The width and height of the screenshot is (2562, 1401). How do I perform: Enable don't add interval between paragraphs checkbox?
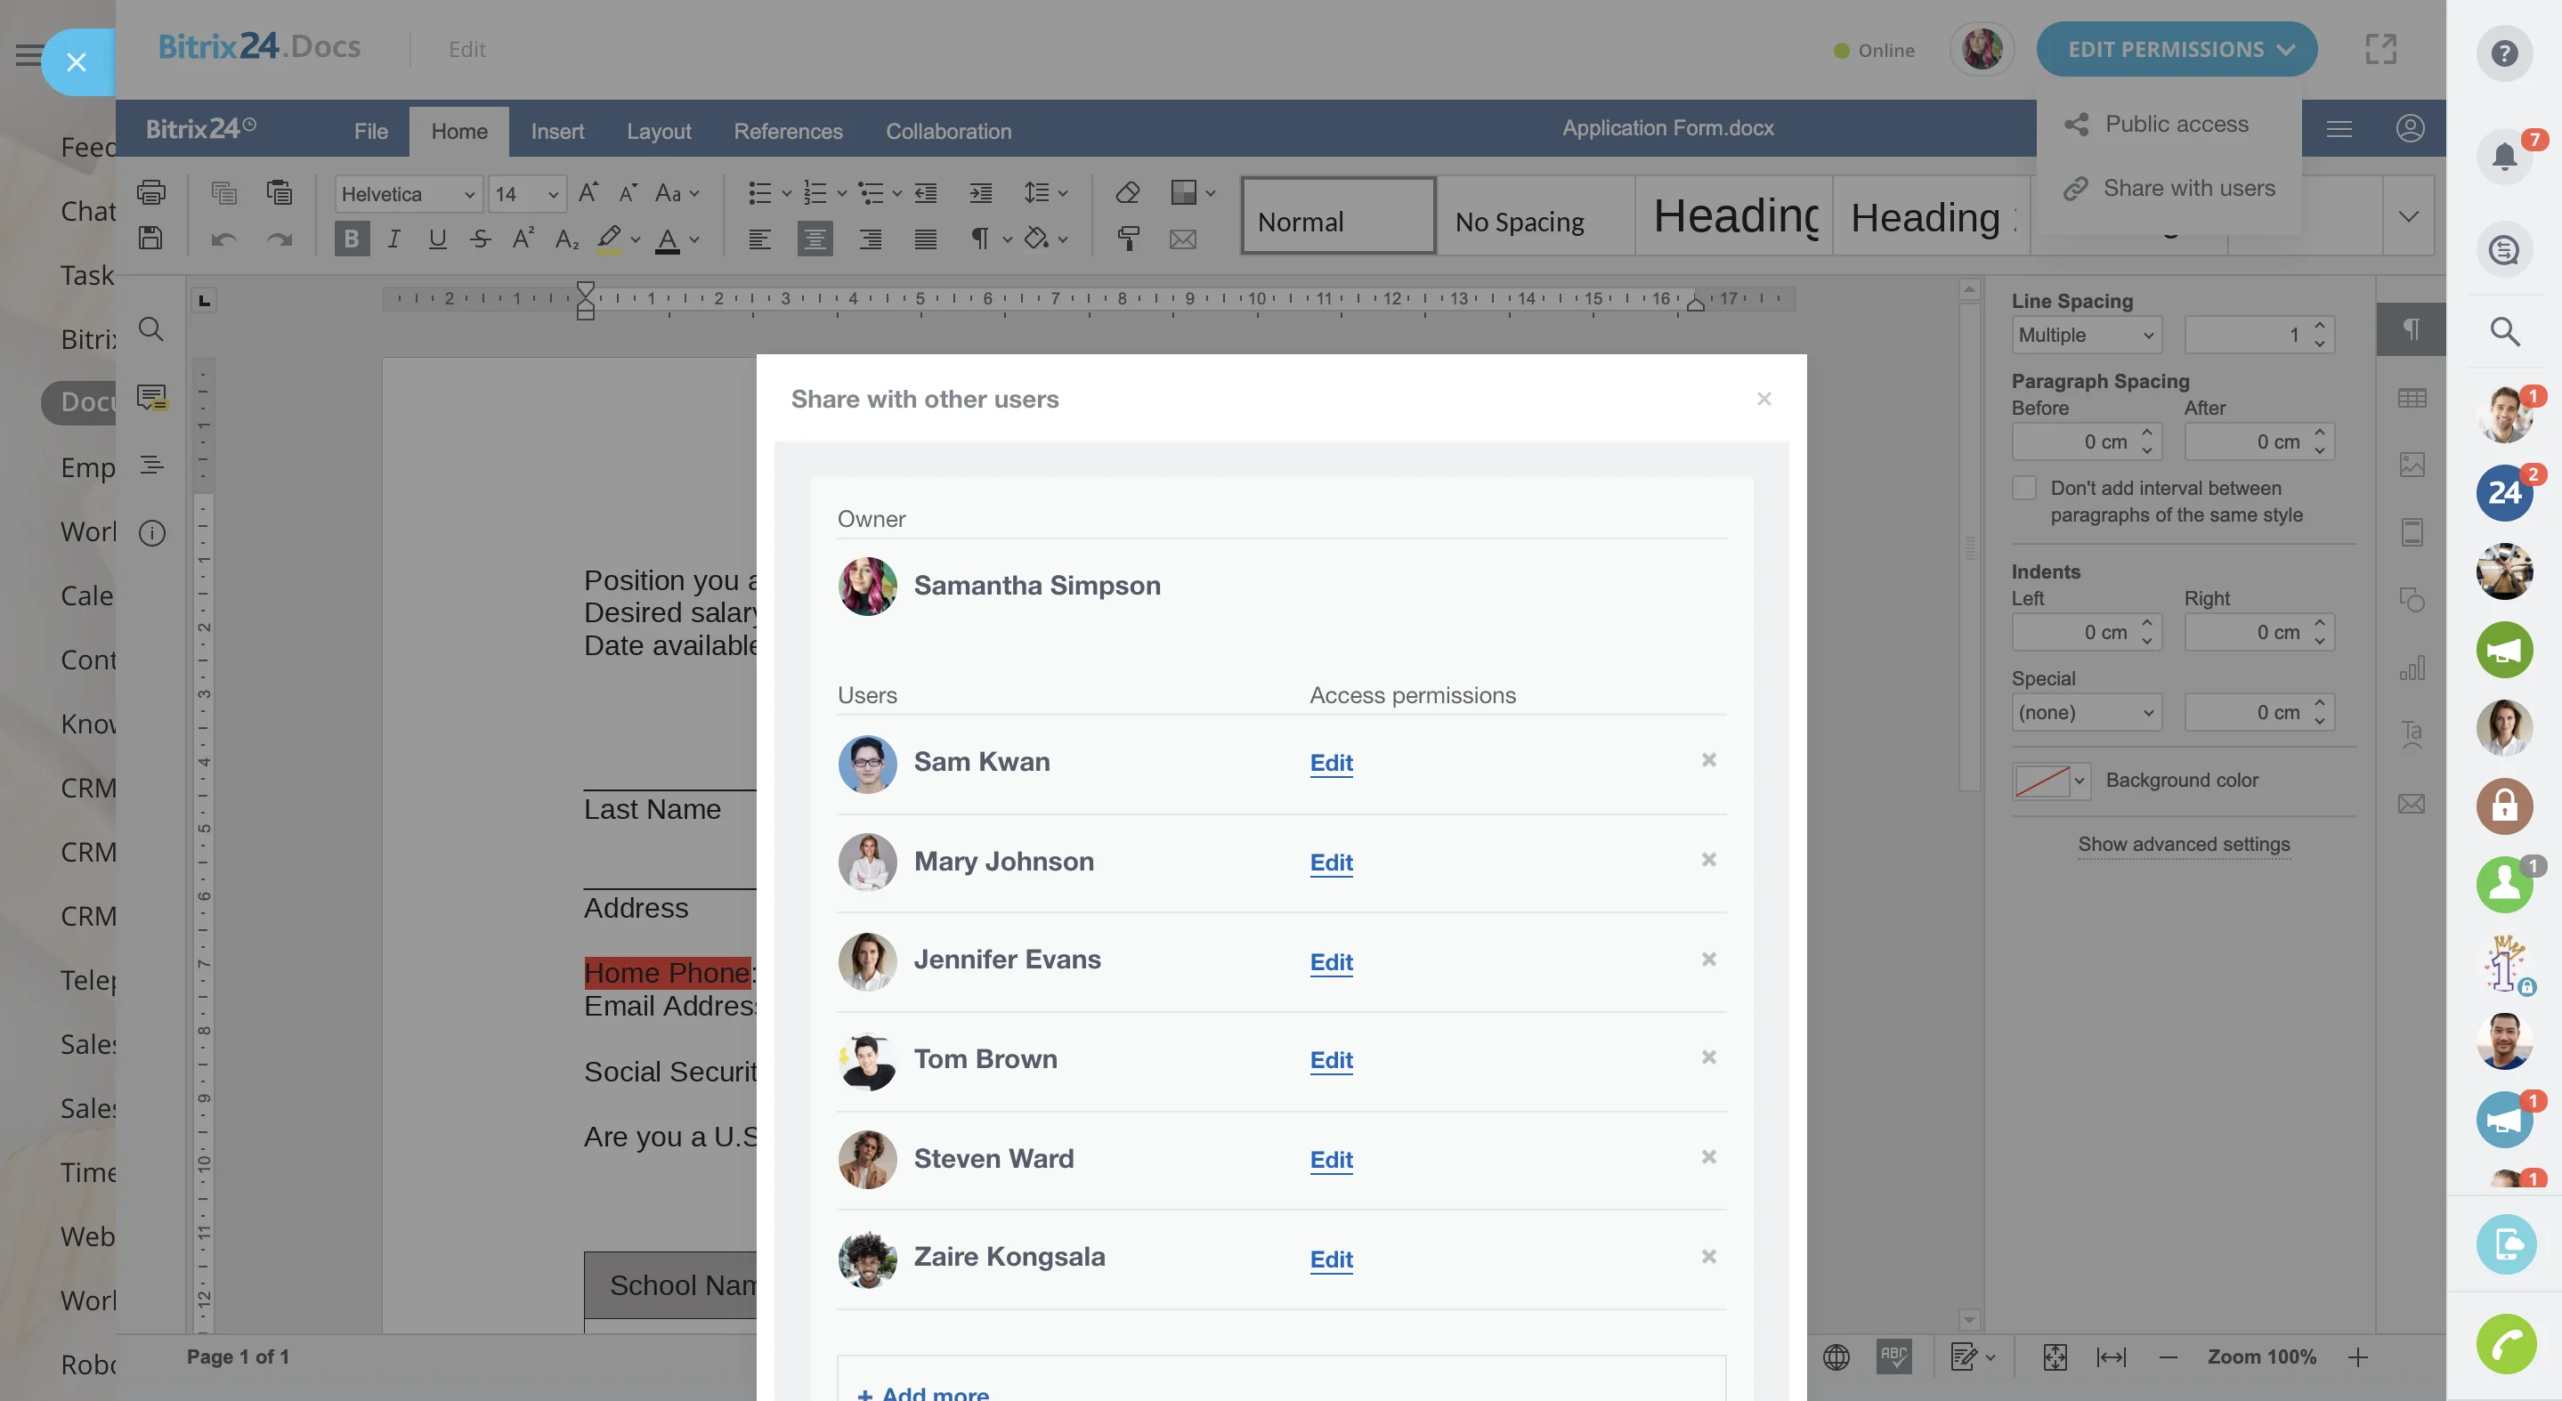coord(2024,488)
